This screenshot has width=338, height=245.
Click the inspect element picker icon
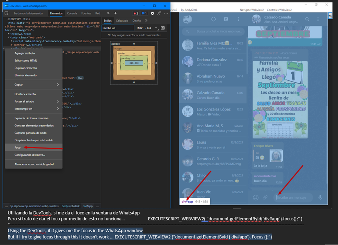(x=7, y=13)
